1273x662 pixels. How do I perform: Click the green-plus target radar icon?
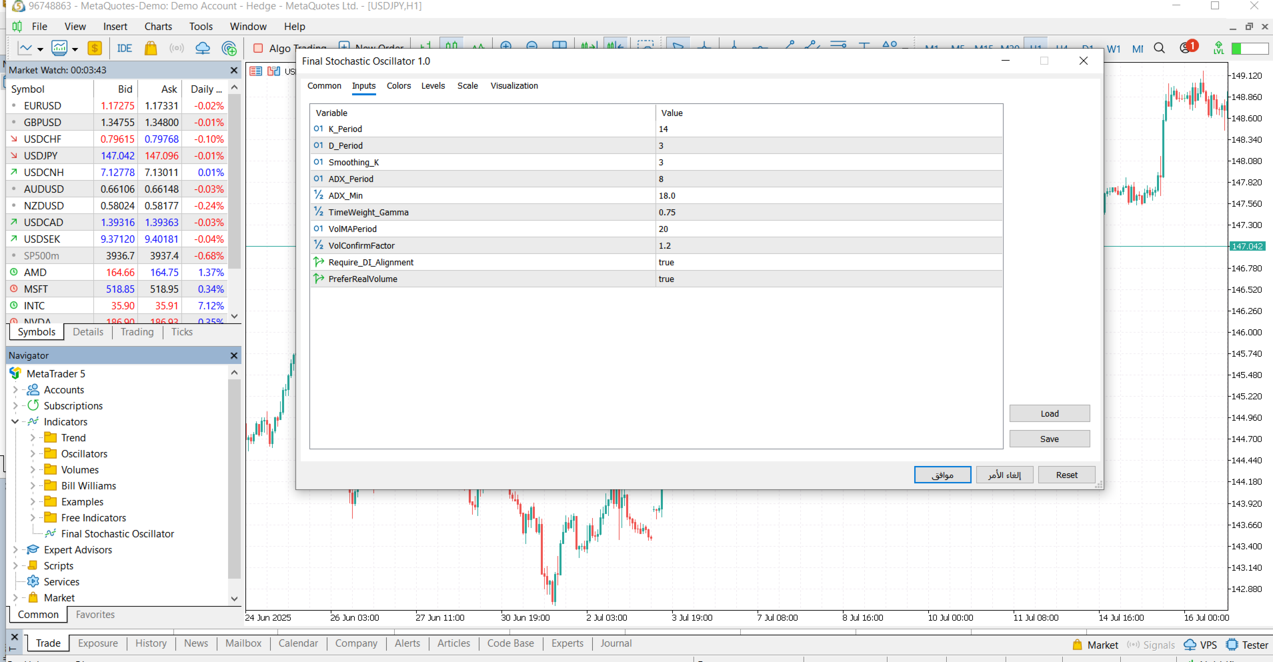pos(229,48)
